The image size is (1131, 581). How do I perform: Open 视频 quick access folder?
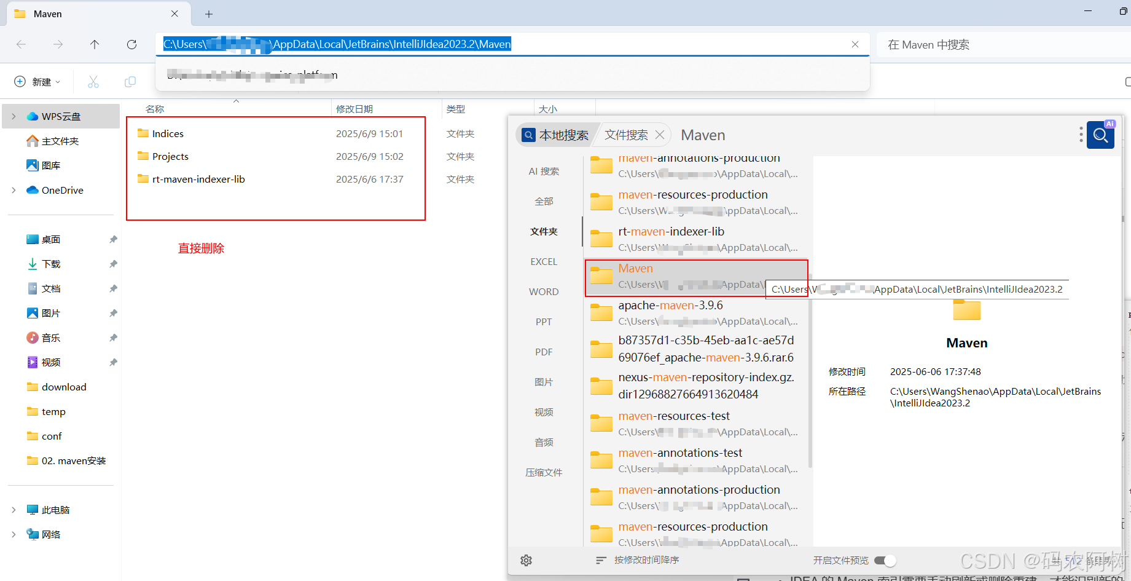51,362
